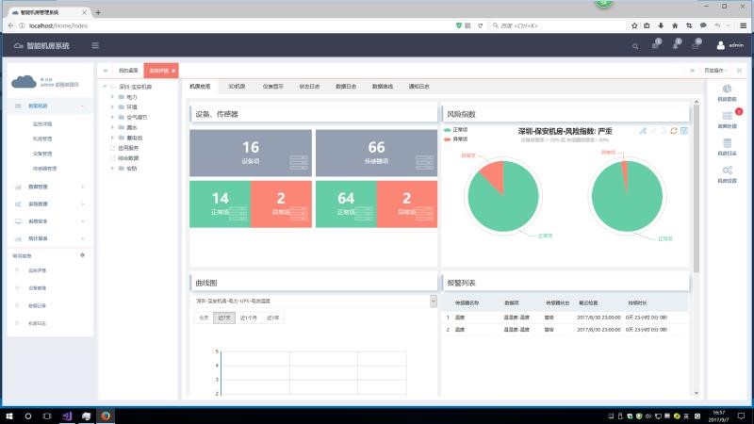754x424 pixels.
Task: Toggle the red 异常项 legend item
Action: click(x=459, y=139)
